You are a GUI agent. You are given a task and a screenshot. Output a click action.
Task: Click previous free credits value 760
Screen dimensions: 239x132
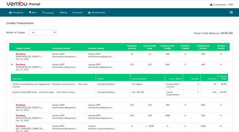pos(167,105)
